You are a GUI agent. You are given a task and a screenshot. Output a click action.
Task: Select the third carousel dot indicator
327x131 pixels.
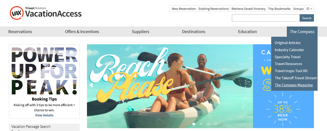tap(208, 124)
